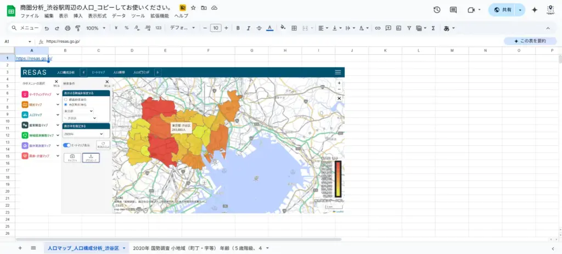Open the text rotation dropdown
Image resolution: width=562 pixels, height=254 pixels.
coord(364,28)
